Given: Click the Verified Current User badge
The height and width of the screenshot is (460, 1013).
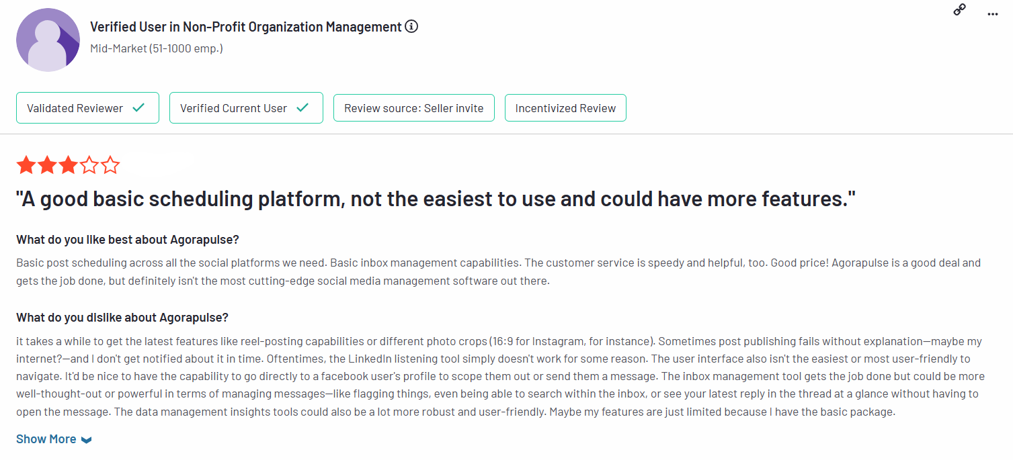Looking at the screenshot, I should tap(246, 107).
